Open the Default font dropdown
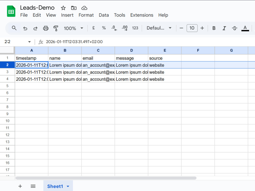This screenshot has width=255, height=191. 159,28
